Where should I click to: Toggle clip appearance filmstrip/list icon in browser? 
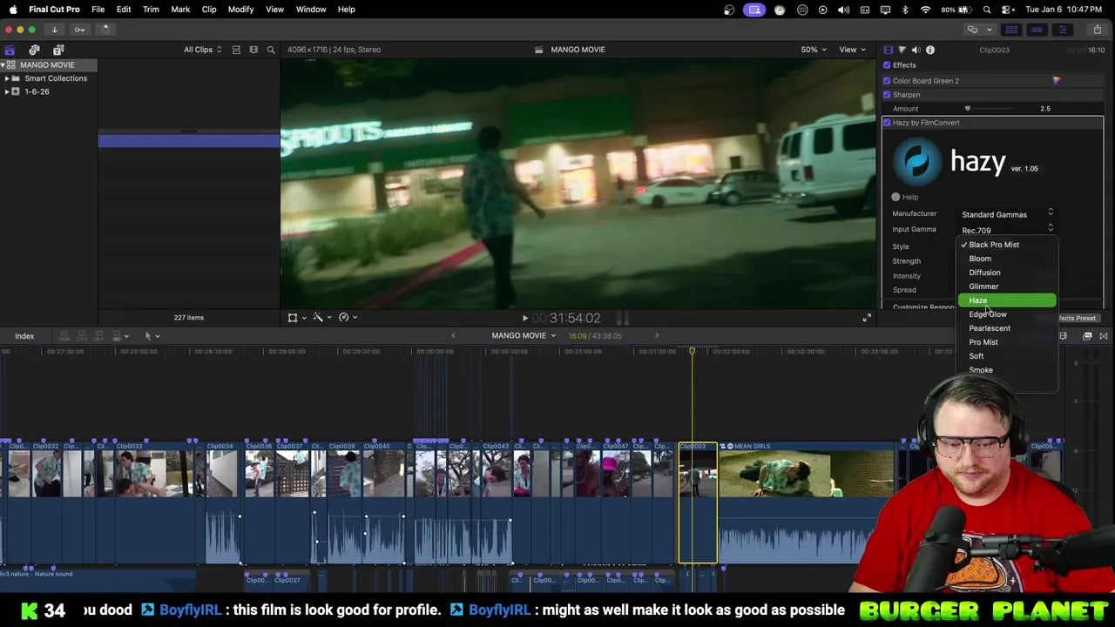pyautogui.click(x=236, y=50)
